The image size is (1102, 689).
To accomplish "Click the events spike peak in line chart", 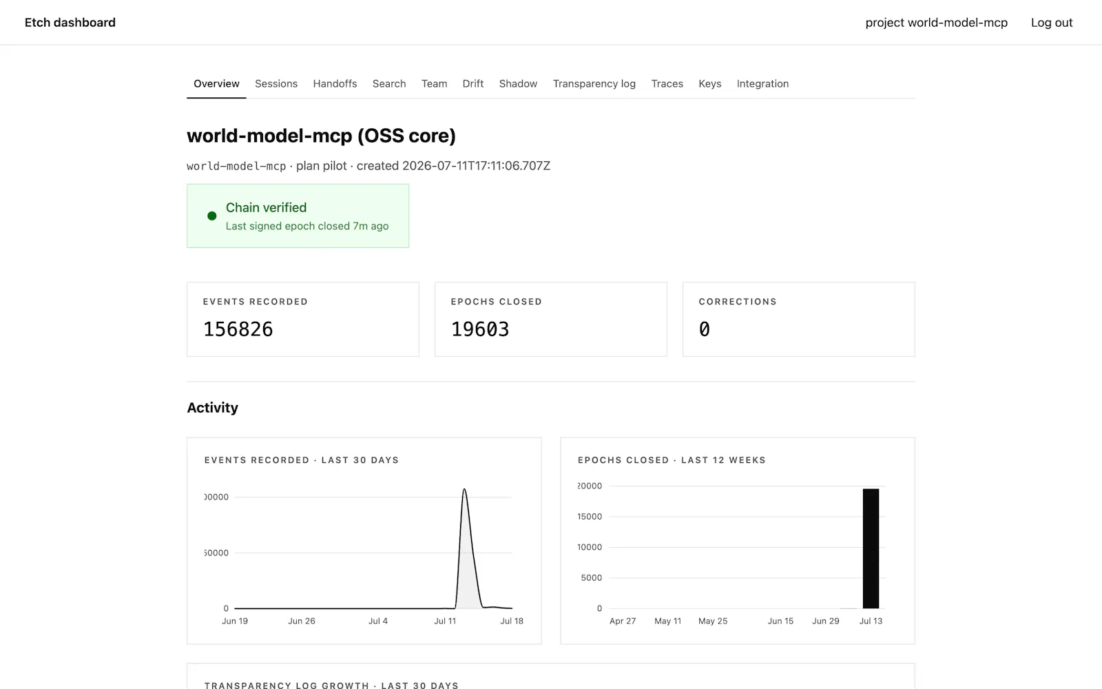I will 465,490.
